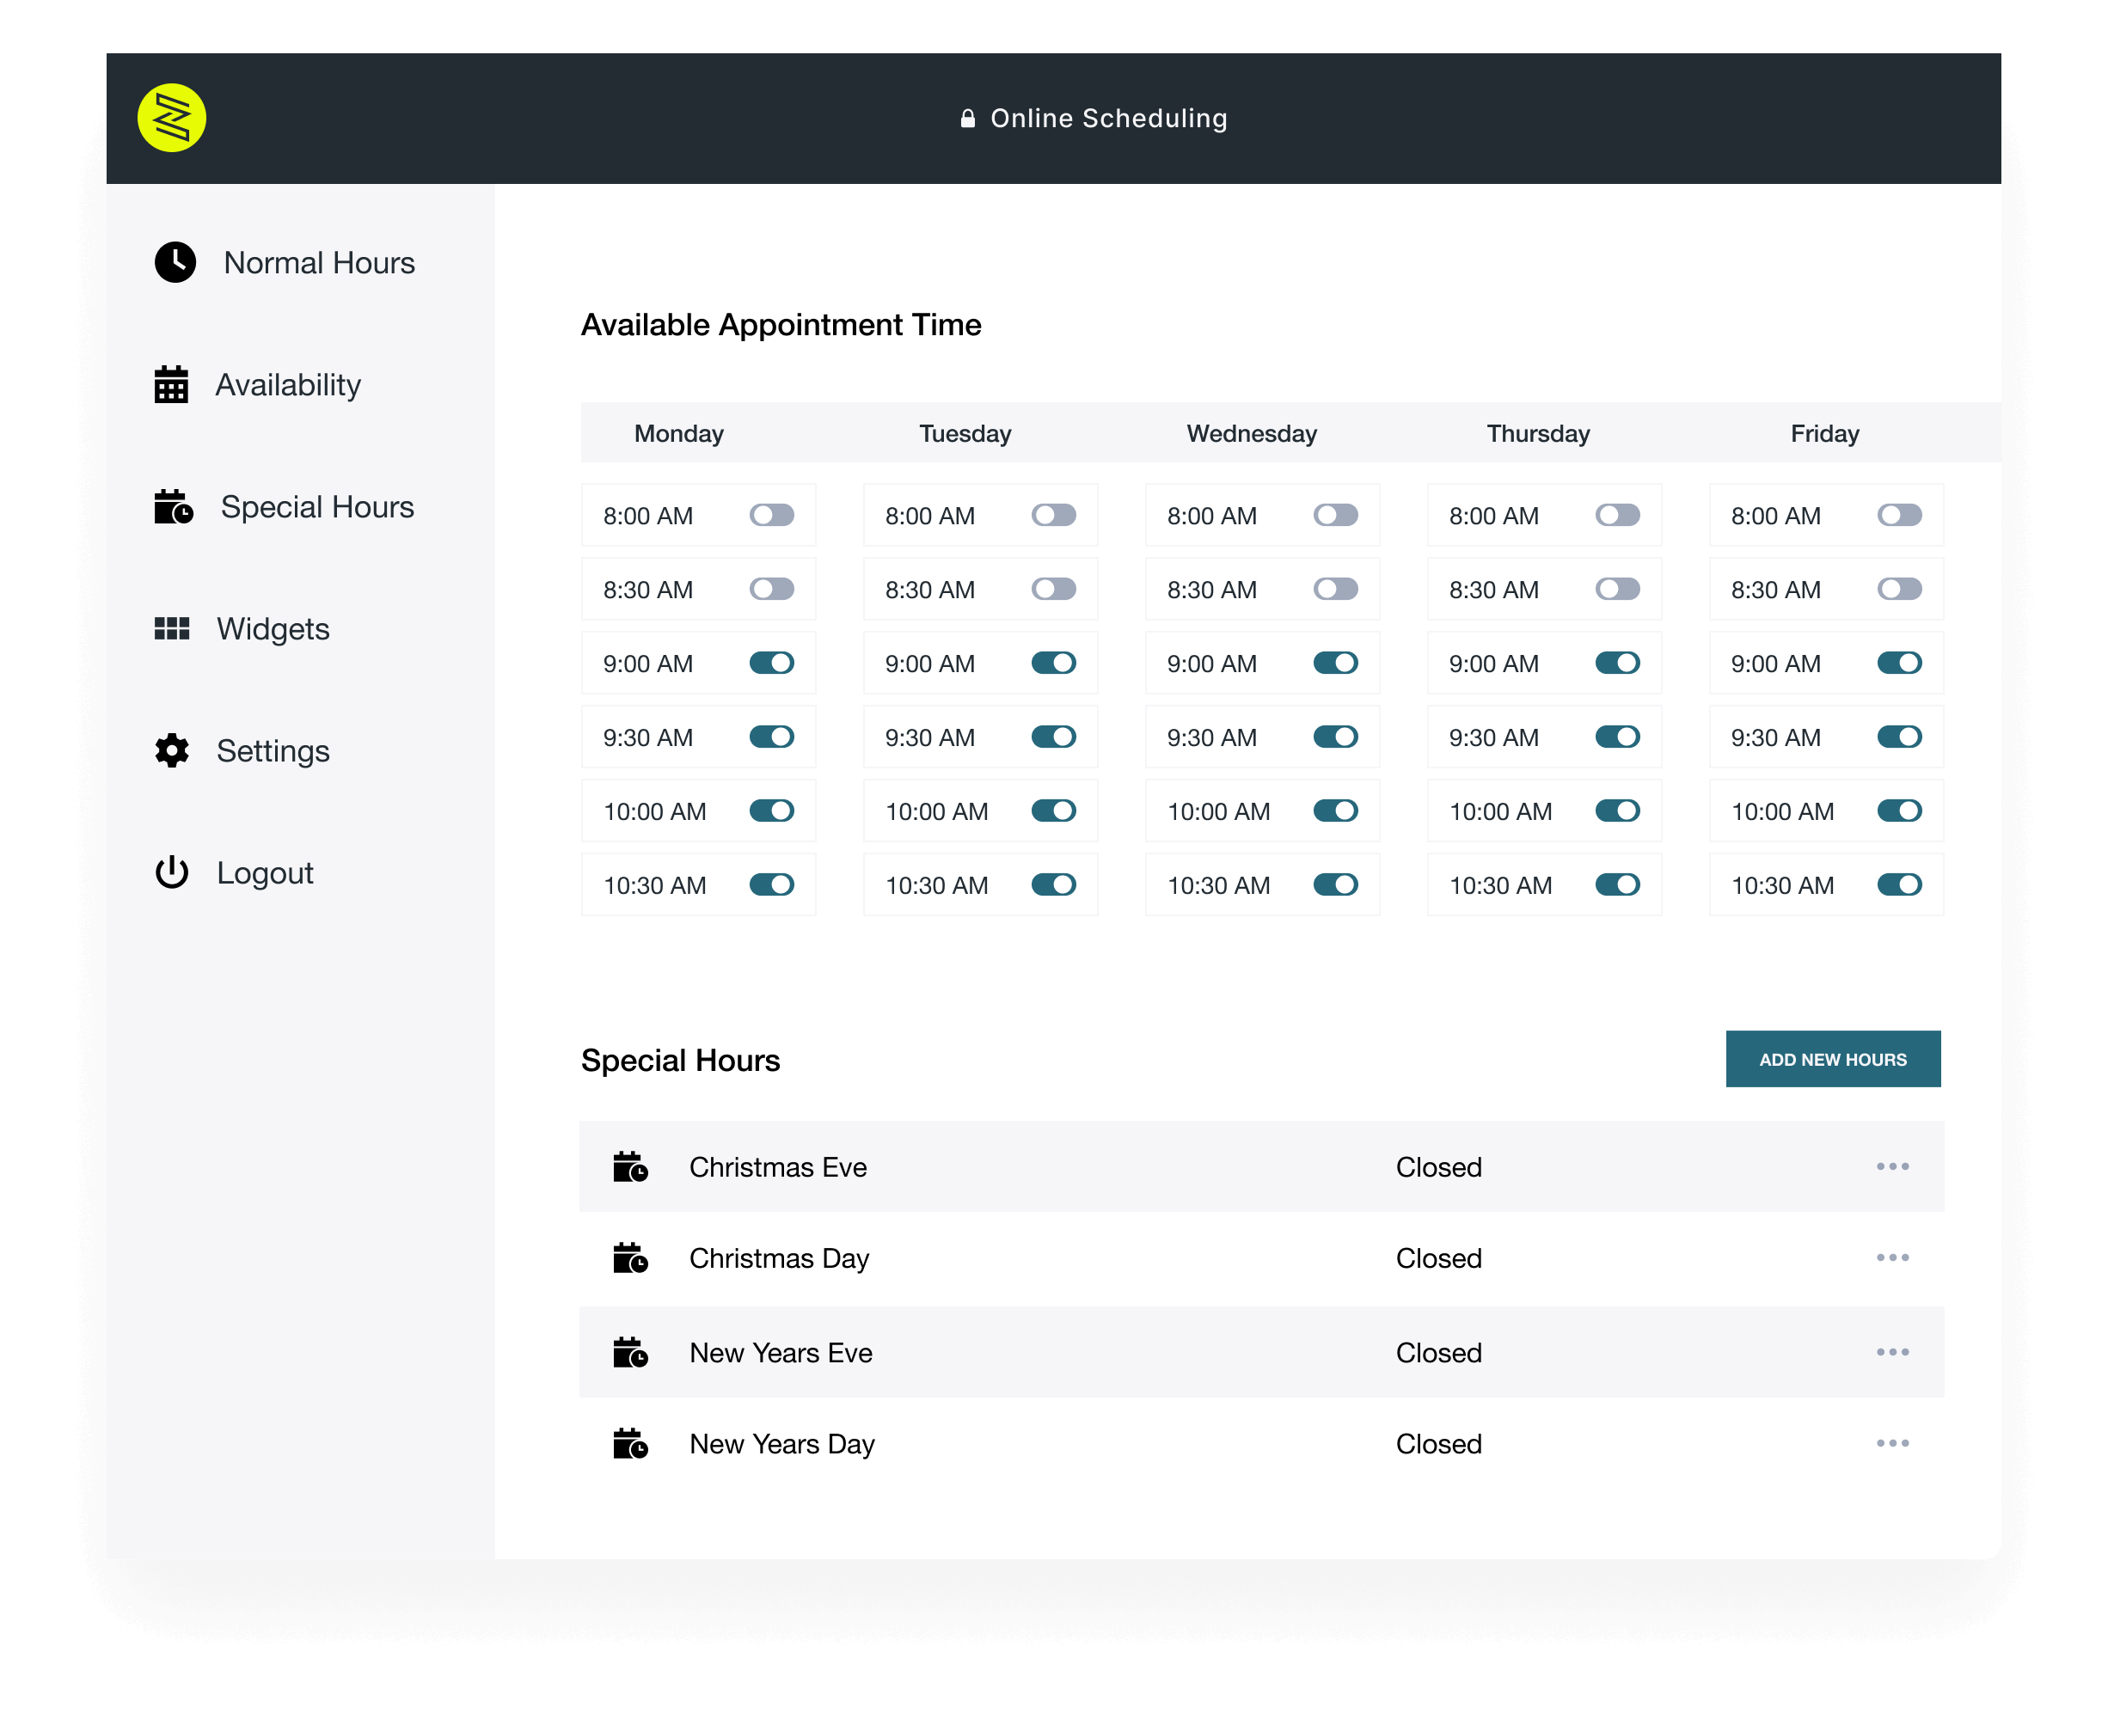Image resolution: width=2108 pixels, height=1719 pixels.
Task: Click the Online Scheduling header title
Action: [x=1108, y=119]
